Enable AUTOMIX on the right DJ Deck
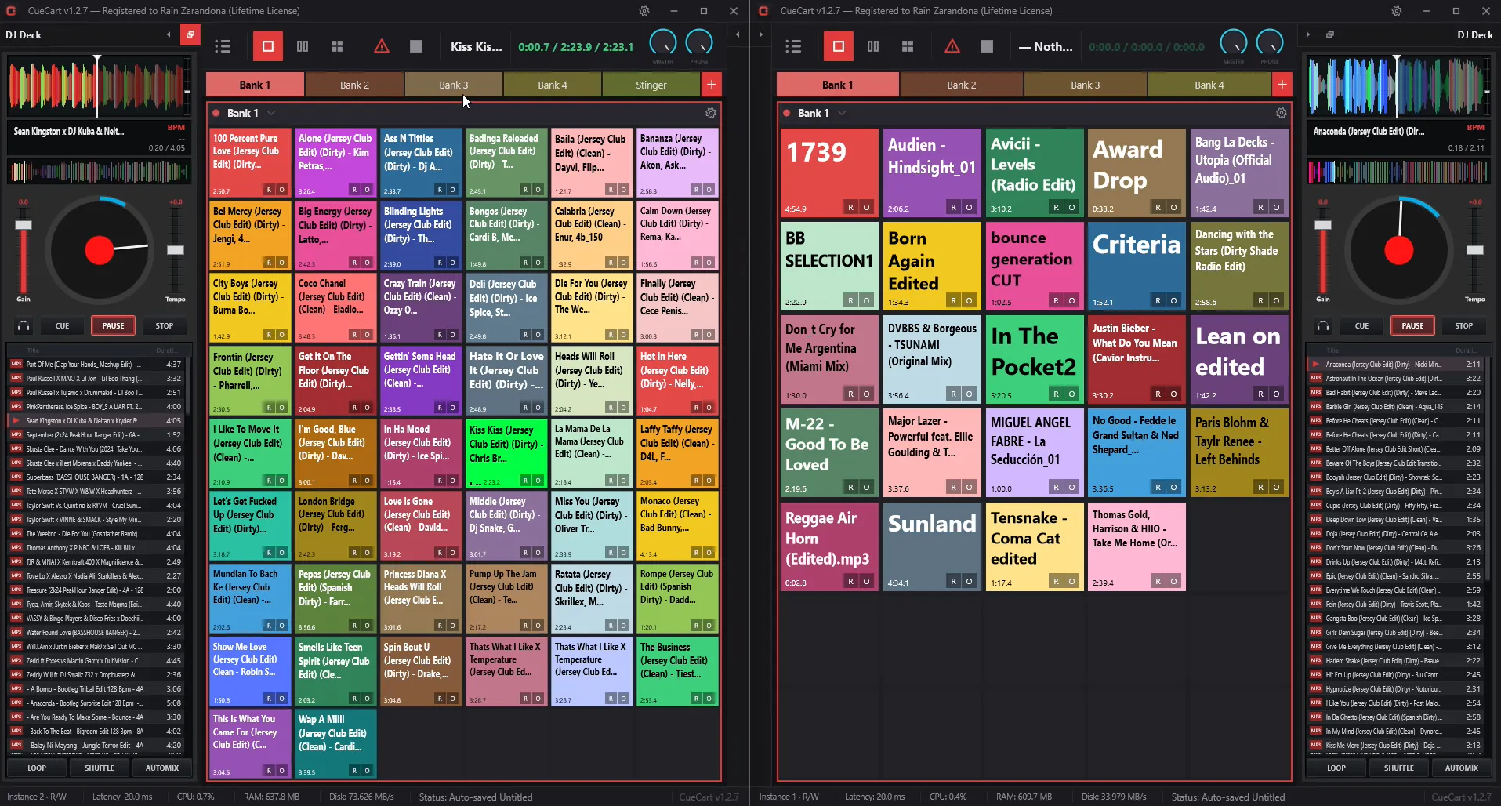 pyautogui.click(x=1462, y=768)
